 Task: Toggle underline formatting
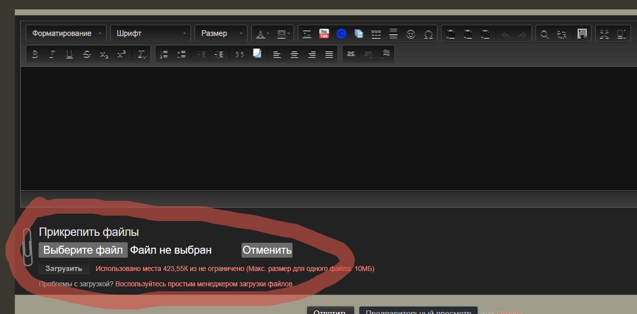click(69, 54)
